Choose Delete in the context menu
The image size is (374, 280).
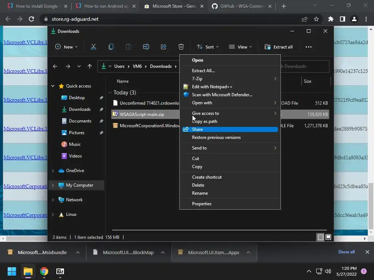(230, 185)
